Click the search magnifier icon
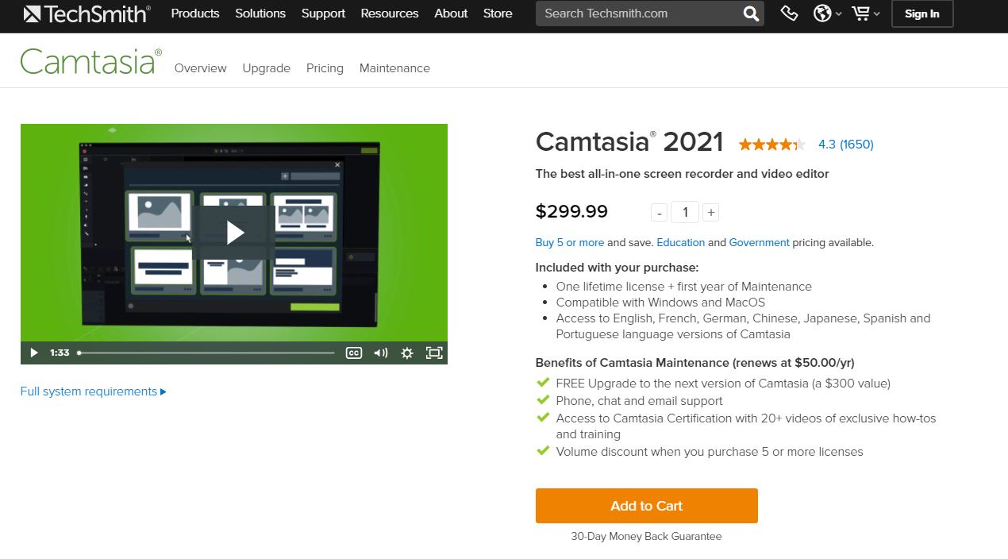The image size is (1008, 559). point(750,13)
